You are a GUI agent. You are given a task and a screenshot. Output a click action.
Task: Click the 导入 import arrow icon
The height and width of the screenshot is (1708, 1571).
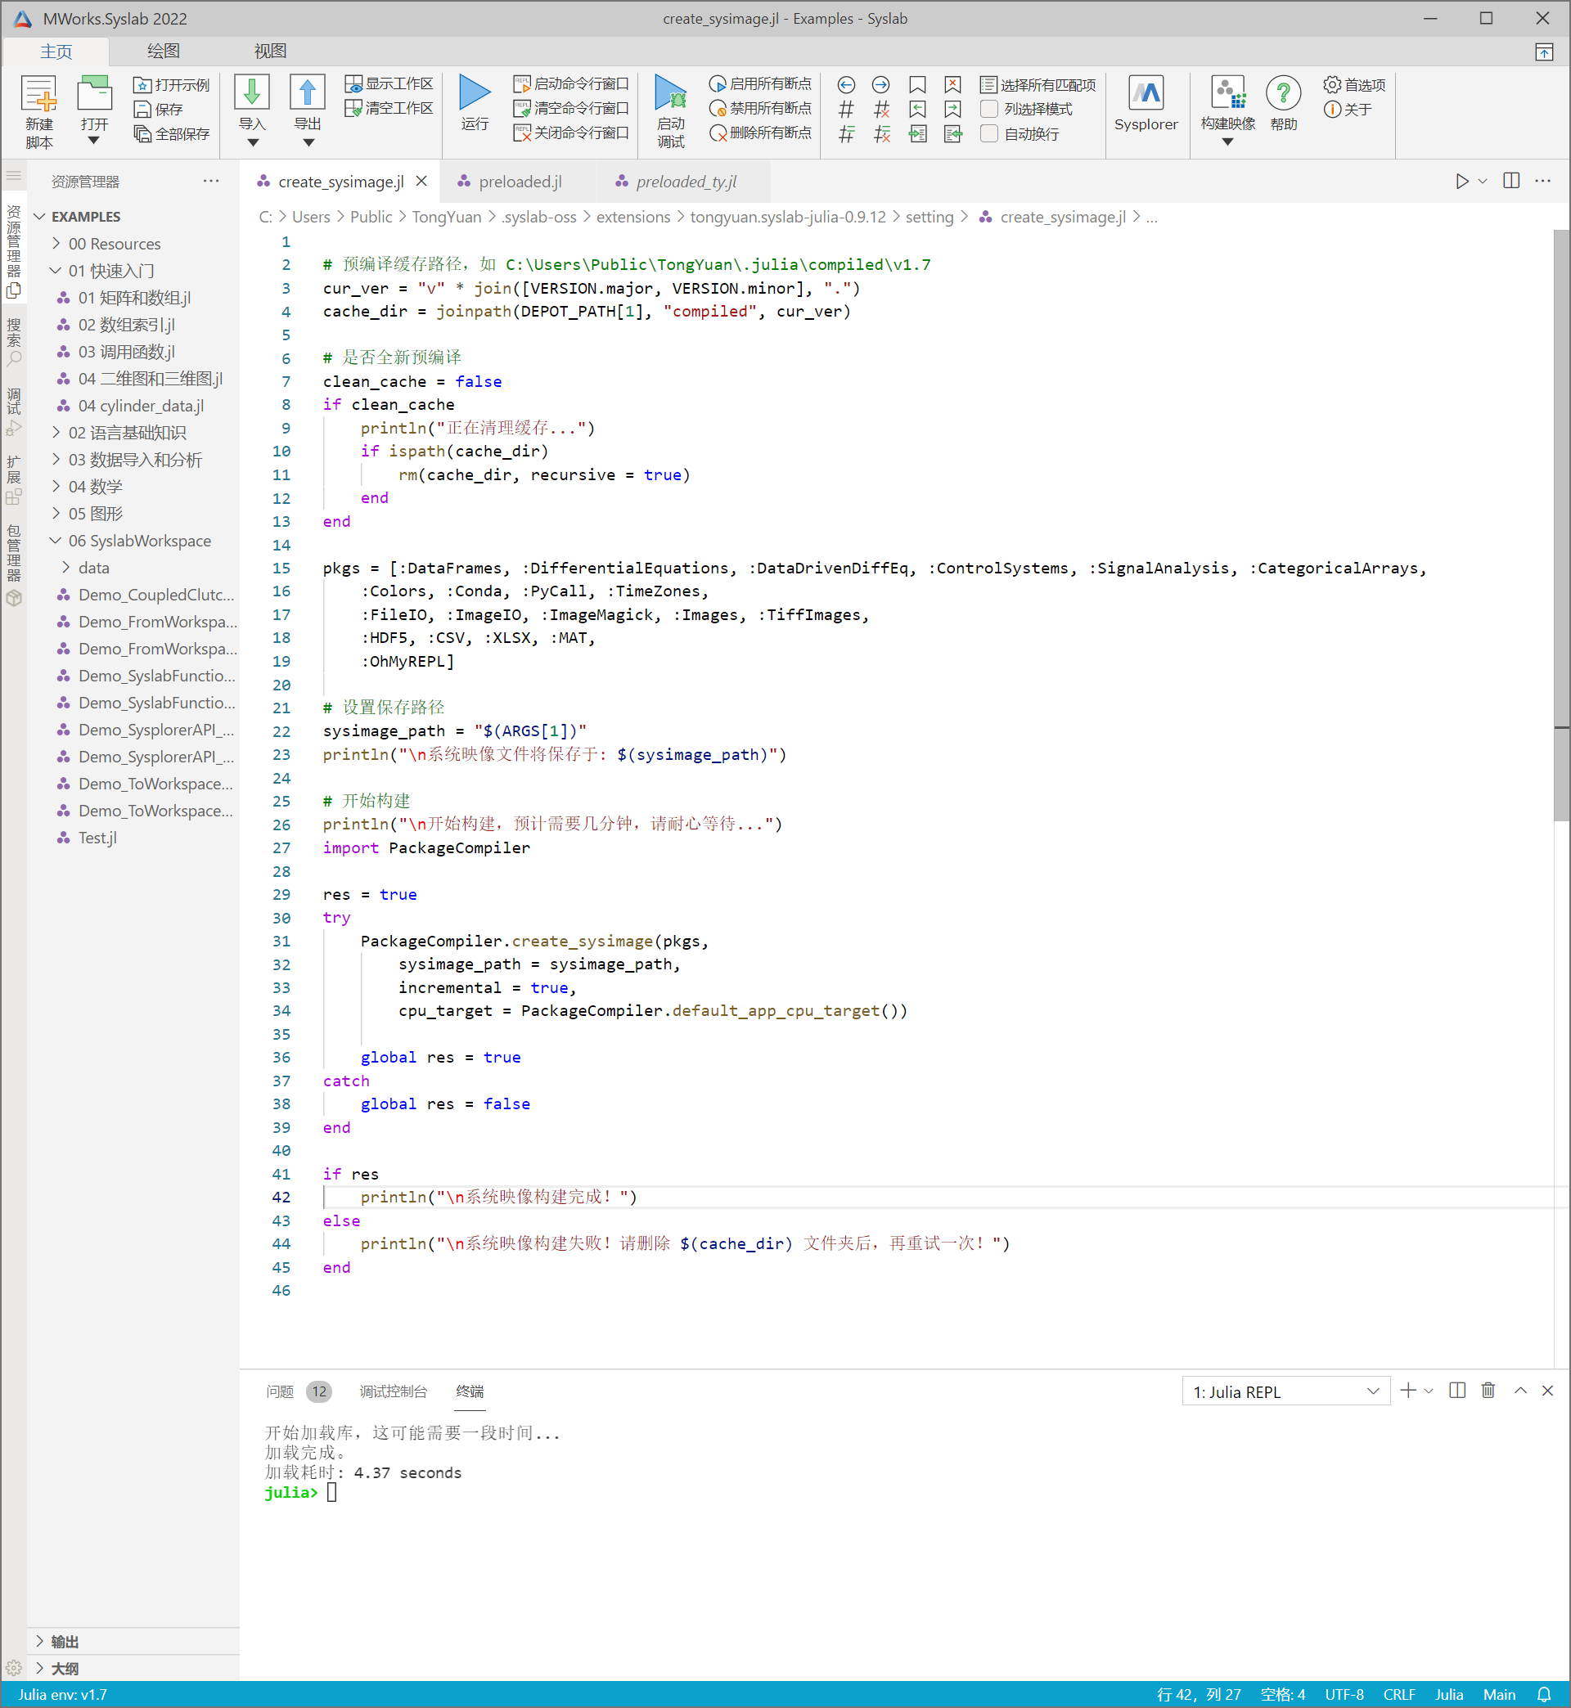252,92
